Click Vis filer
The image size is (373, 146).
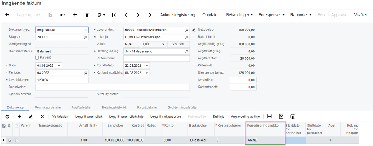pyautogui.click(x=360, y=15)
